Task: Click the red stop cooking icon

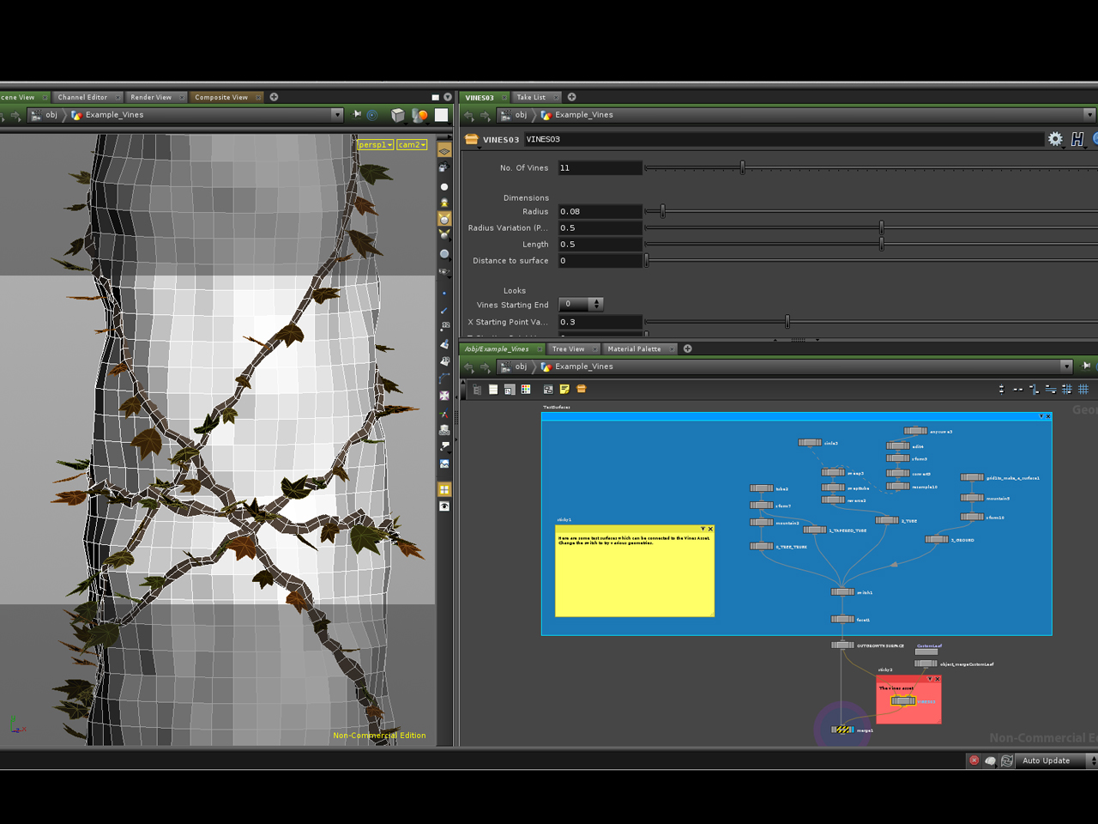Action: coord(974,760)
